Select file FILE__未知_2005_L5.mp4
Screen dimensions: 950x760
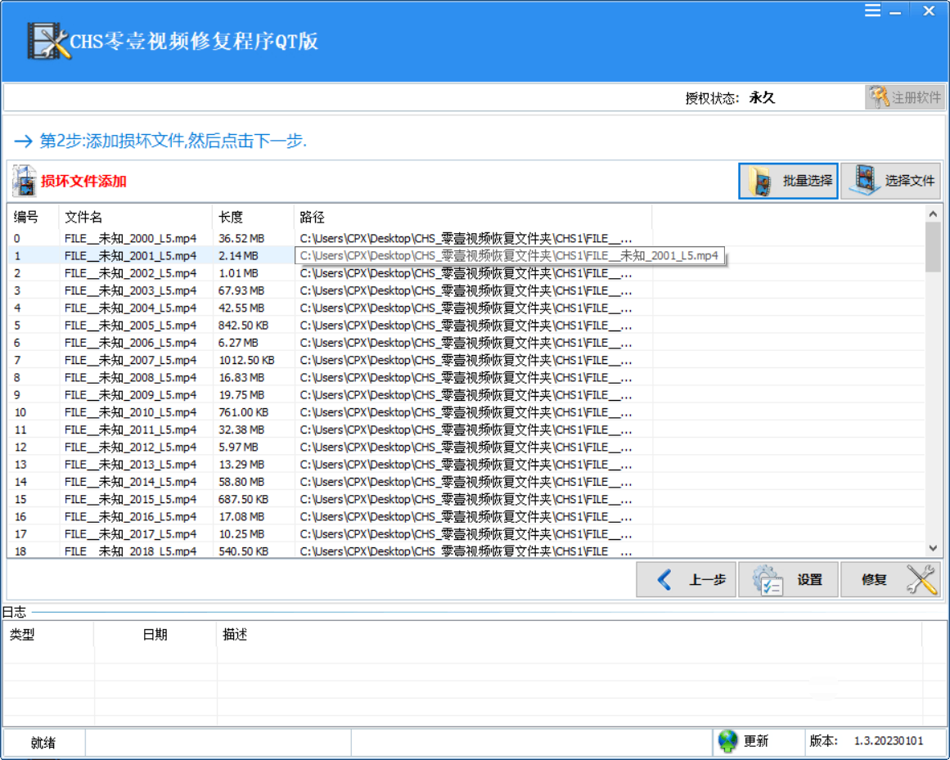pos(130,326)
